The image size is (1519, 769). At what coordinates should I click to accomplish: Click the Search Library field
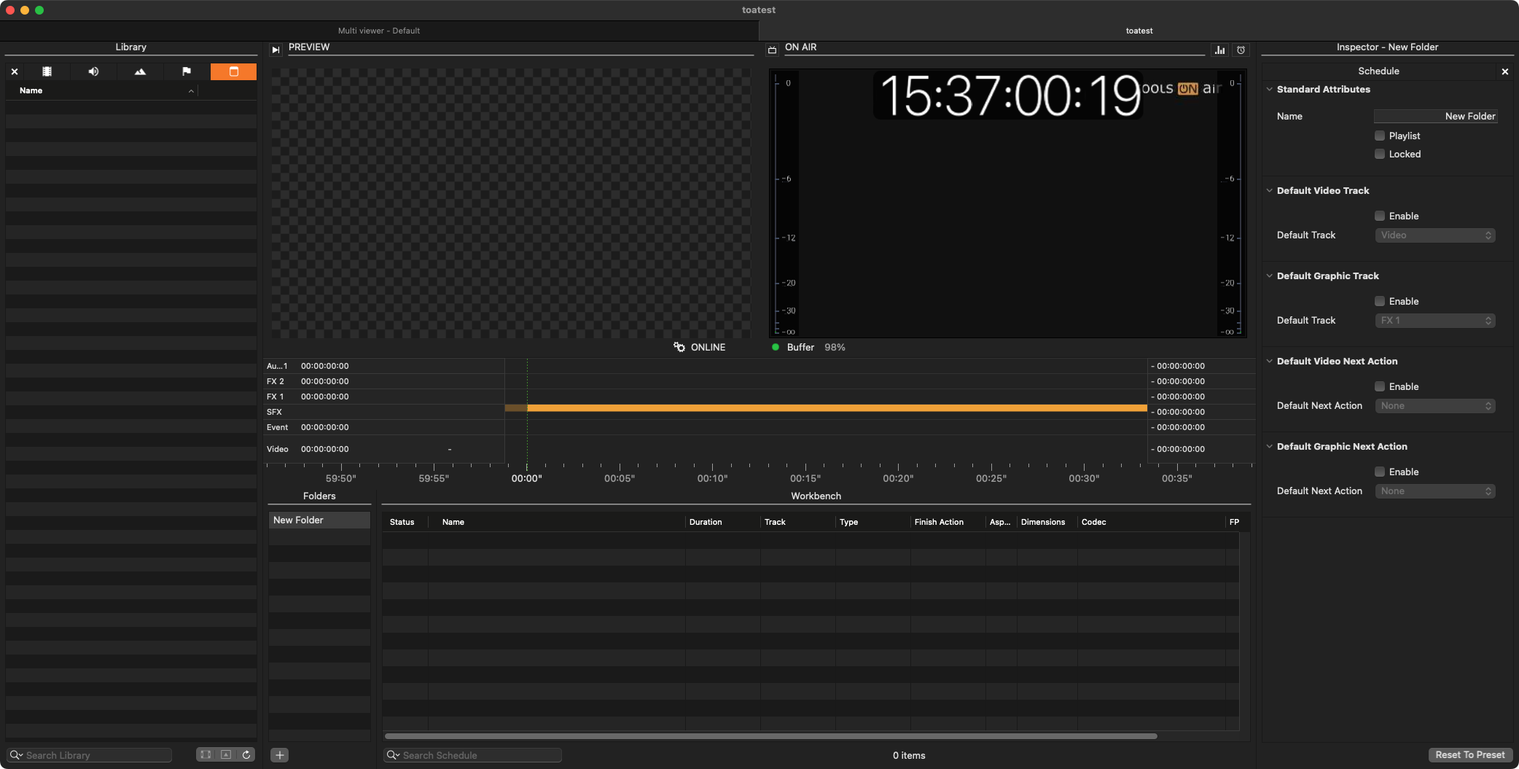tap(90, 755)
